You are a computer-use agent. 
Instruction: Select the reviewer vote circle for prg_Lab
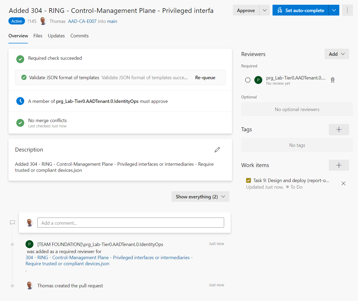[x=248, y=80]
